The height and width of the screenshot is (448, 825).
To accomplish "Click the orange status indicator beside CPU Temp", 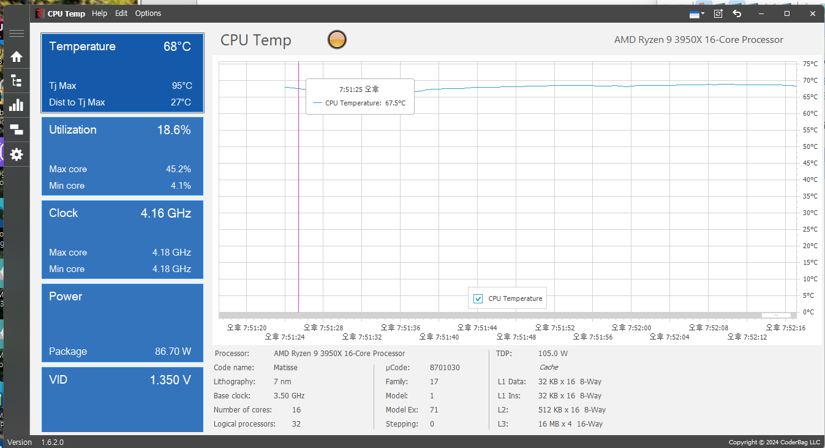I will (337, 40).
